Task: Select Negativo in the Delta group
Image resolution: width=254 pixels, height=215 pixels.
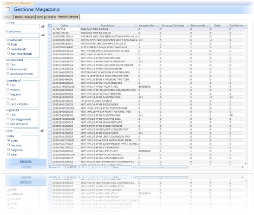Action: pyautogui.click(x=8, y=149)
